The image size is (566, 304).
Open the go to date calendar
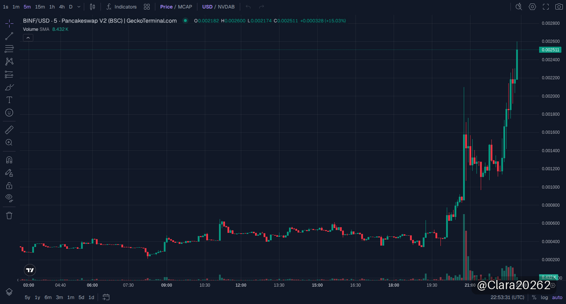[106, 297]
